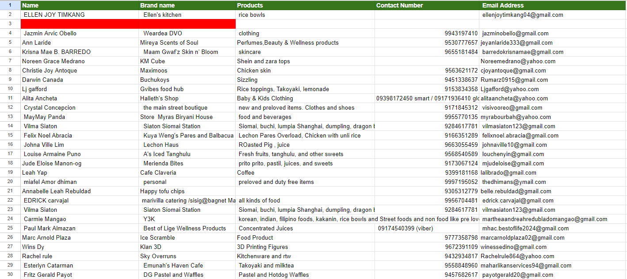Screen dimensions: 627x279
Task: Select brand Y3K
Action: [187, 219]
